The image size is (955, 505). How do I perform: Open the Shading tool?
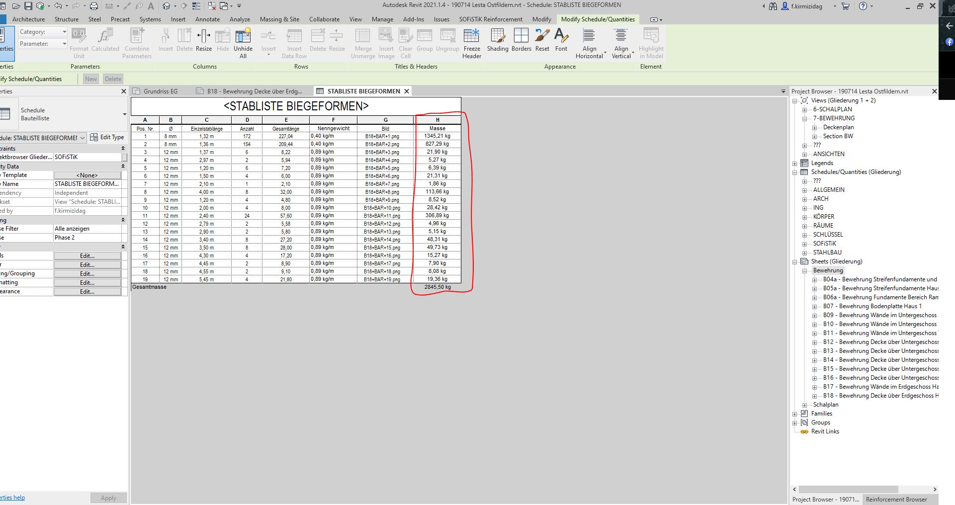coord(498,42)
